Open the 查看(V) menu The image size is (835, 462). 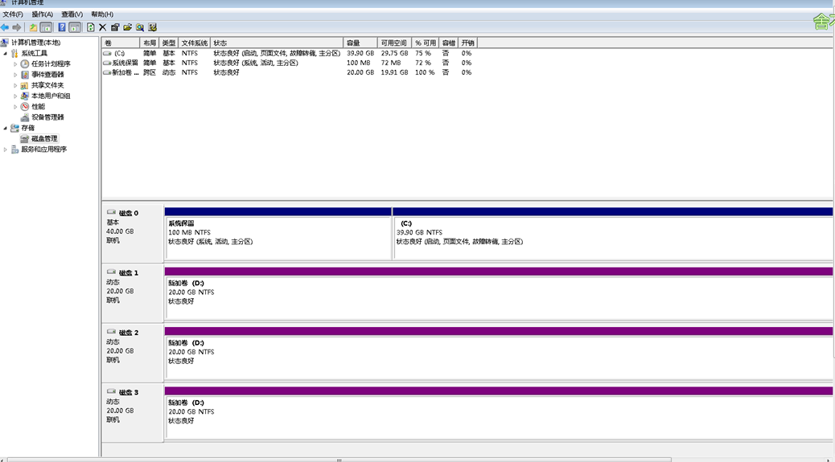coord(72,14)
